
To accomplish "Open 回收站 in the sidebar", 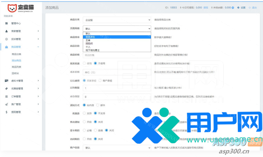I will (15, 73).
